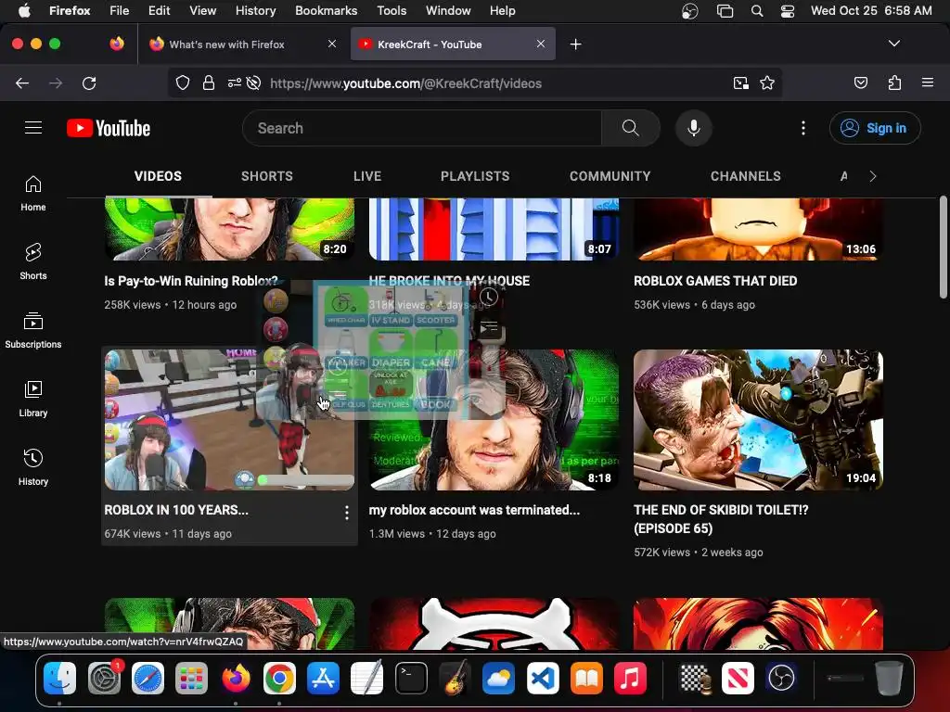Open the 13:06 ROBLOX GAMES THAT DIED thumbnail
950x712 pixels.
[x=758, y=230]
